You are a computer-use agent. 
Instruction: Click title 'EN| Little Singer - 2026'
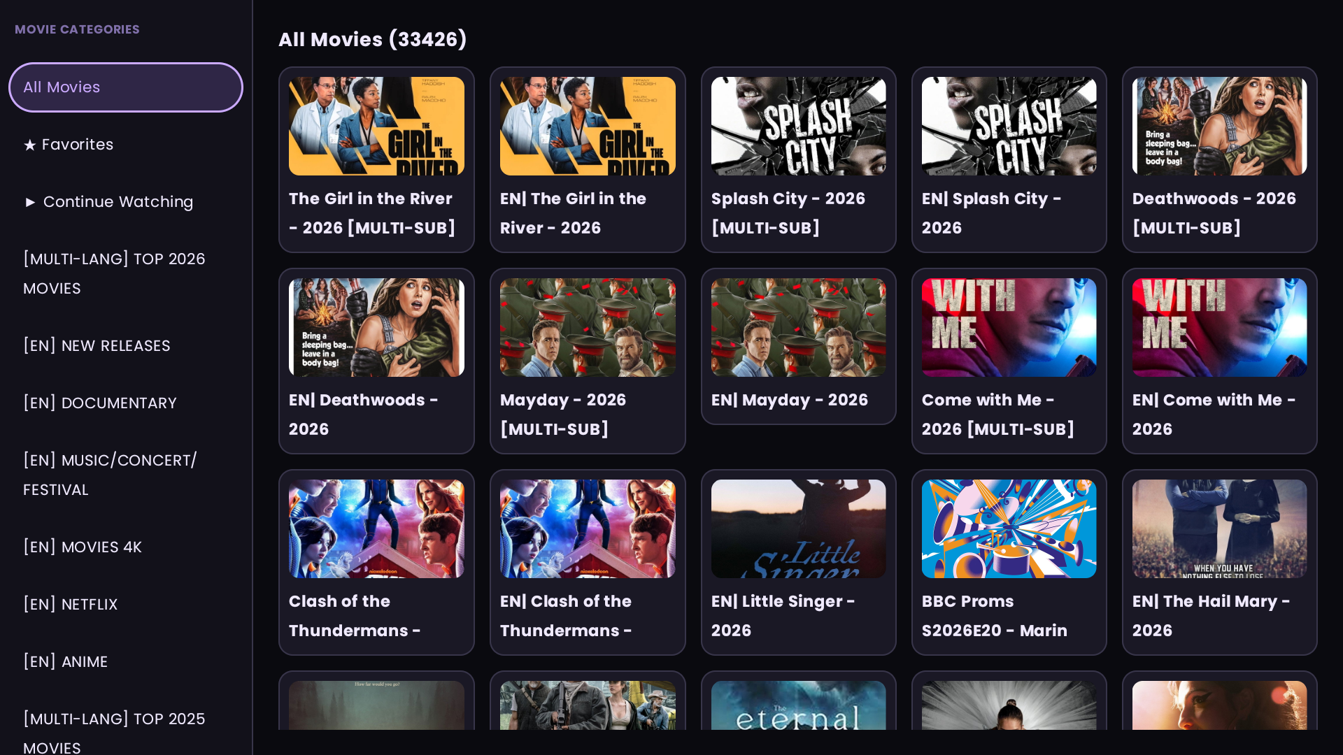point(783,616)
